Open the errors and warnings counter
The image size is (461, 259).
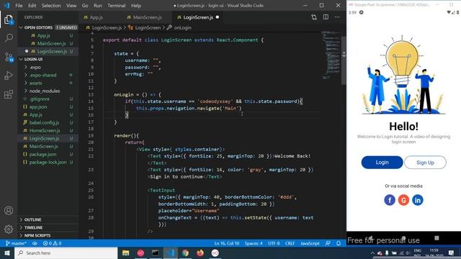53,243
